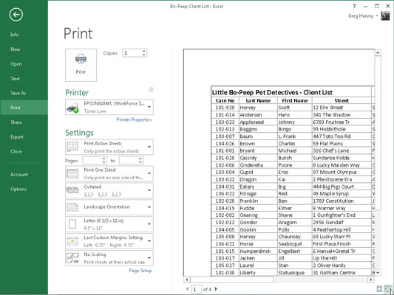The height and width of the screenshot is (295, 394).
Task: Toggle Show Margins icon below the preview
Action: click(379, 289)
